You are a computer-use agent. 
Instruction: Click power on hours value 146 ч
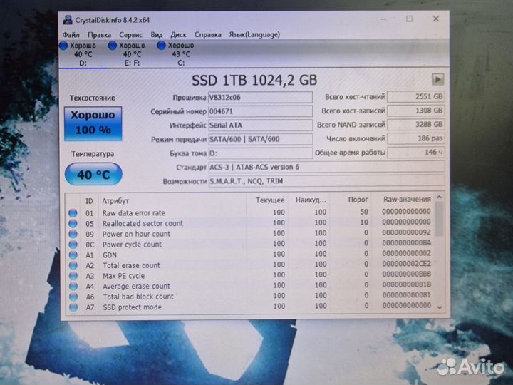pos(416,153)
